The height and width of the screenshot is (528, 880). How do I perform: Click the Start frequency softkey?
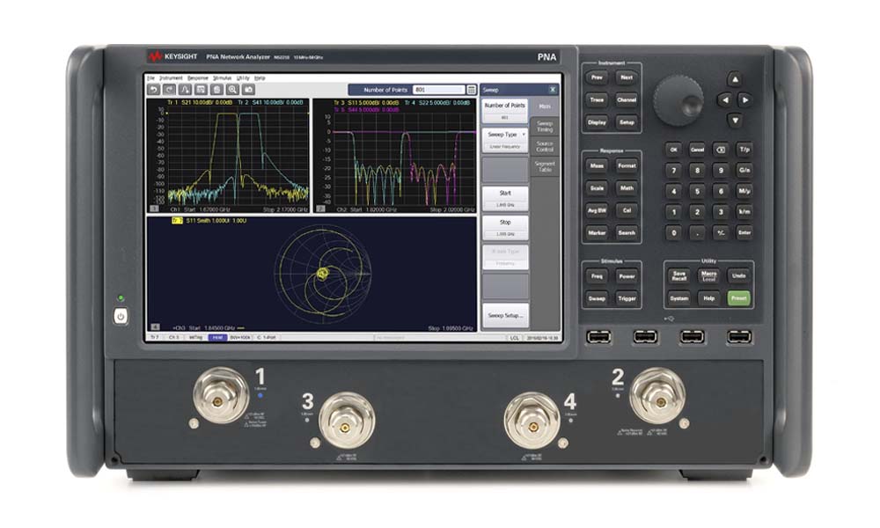(x=505, y=197)
